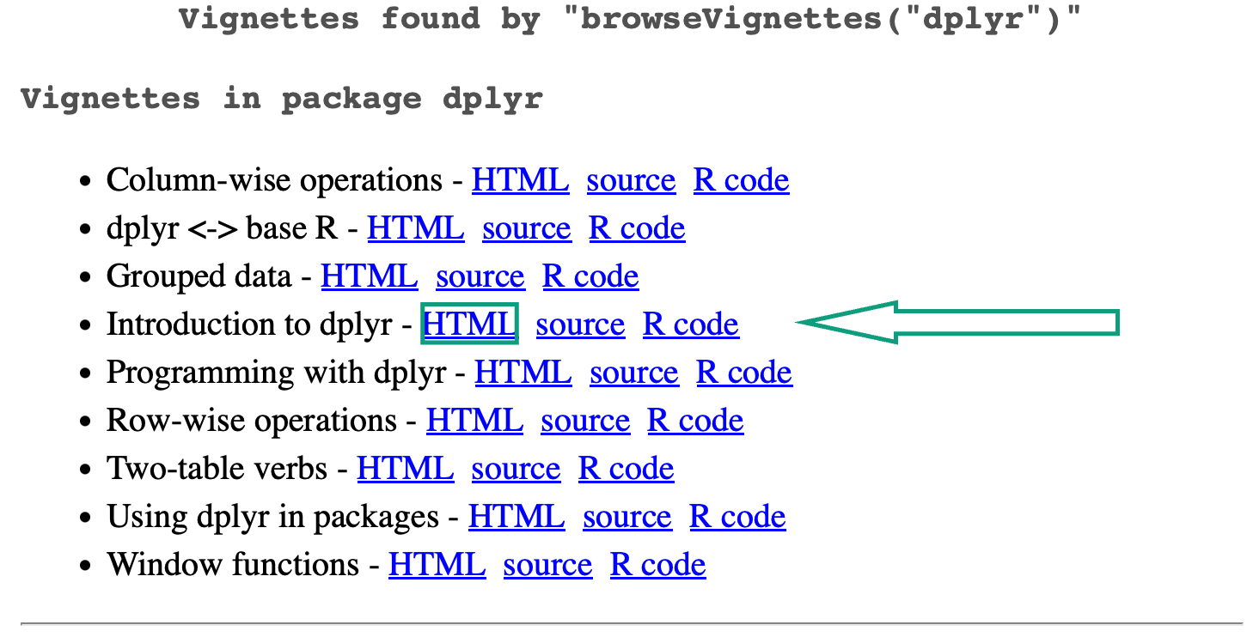Click the 'Introduction to dplyr' item text
1253x643 pixels.
pyautogui.click(x=250, y=325)
